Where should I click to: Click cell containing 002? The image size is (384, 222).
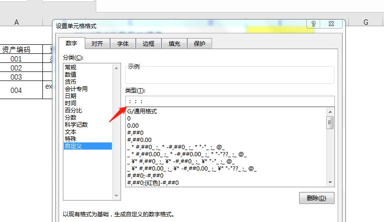pyautogui.click(x=16, y=68)
